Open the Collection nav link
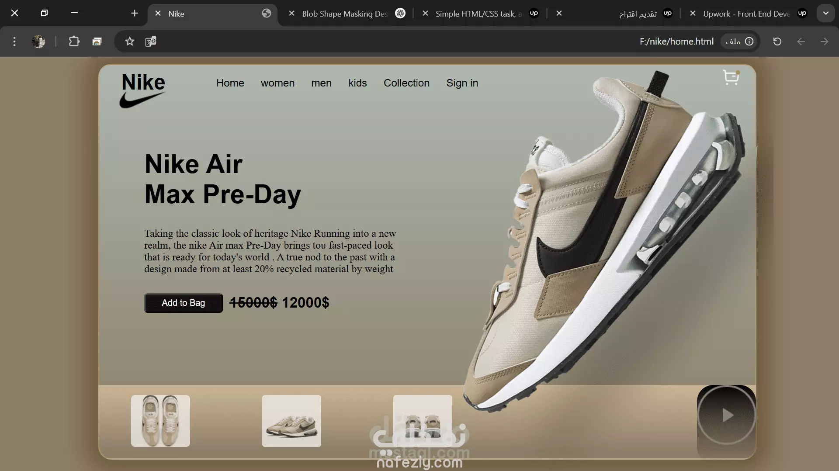 pyautogui.click(x=406, y=83)
